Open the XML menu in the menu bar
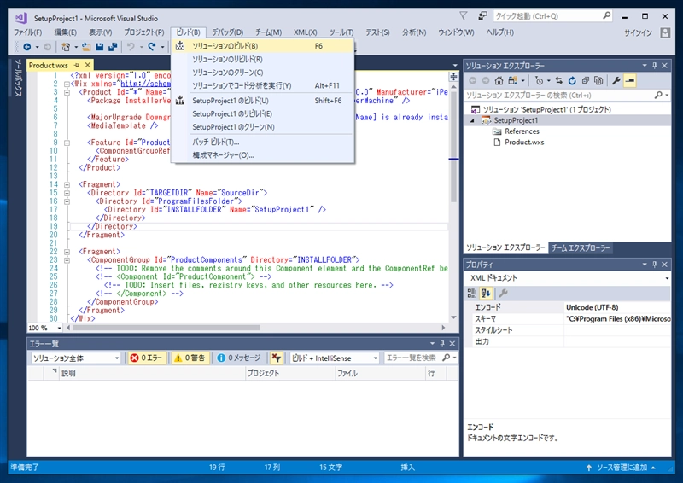683x483 pixels. tap(305, 32)
